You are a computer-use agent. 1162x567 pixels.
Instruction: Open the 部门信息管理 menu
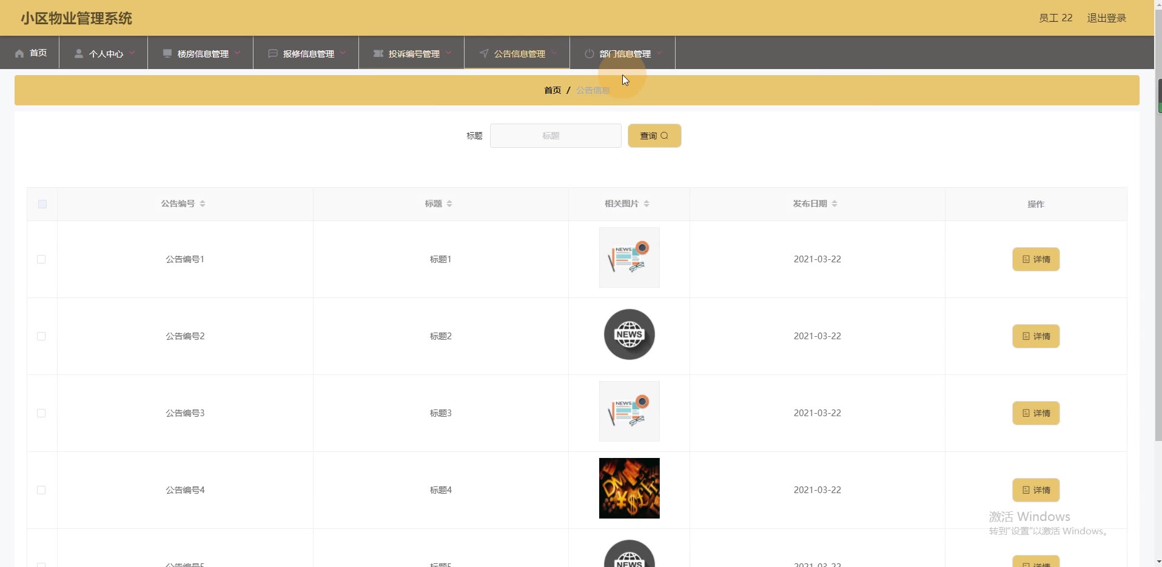coord(623,53)
